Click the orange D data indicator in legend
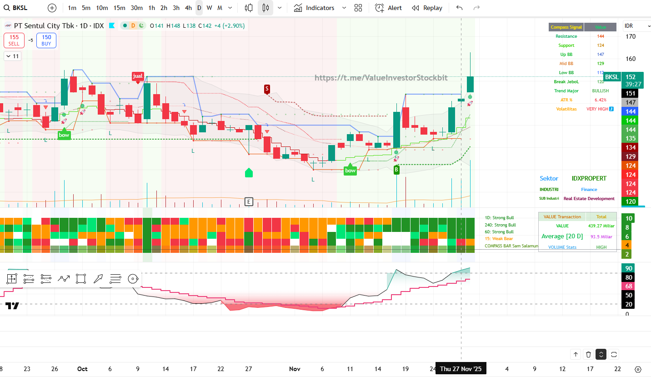The width and height of the screenshot is (651, 377). point(133,26)
